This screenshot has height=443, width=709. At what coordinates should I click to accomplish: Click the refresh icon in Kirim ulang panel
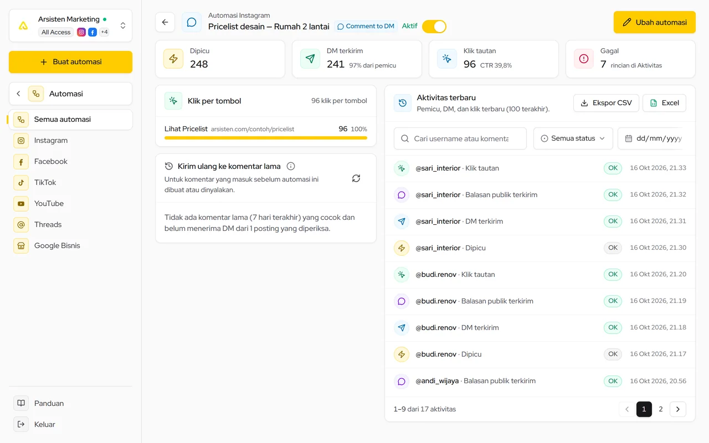click(356, 178)
